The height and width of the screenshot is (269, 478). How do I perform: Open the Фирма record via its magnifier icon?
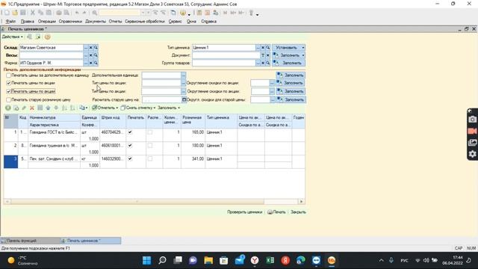(96, 63)
